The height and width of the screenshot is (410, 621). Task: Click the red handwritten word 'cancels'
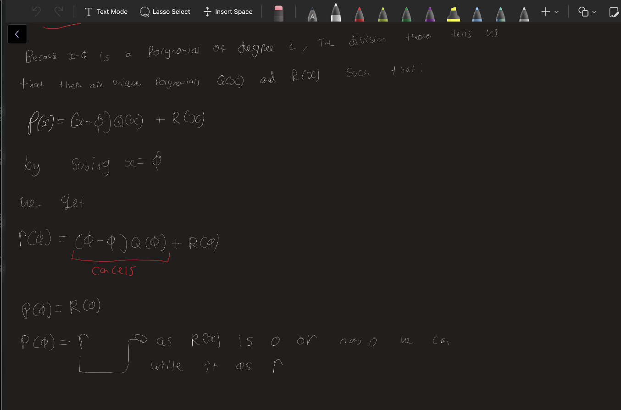pos(113,271)
